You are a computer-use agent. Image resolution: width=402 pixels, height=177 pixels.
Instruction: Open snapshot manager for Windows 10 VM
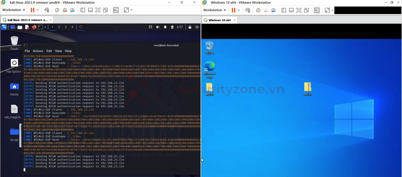coord(273,10)
